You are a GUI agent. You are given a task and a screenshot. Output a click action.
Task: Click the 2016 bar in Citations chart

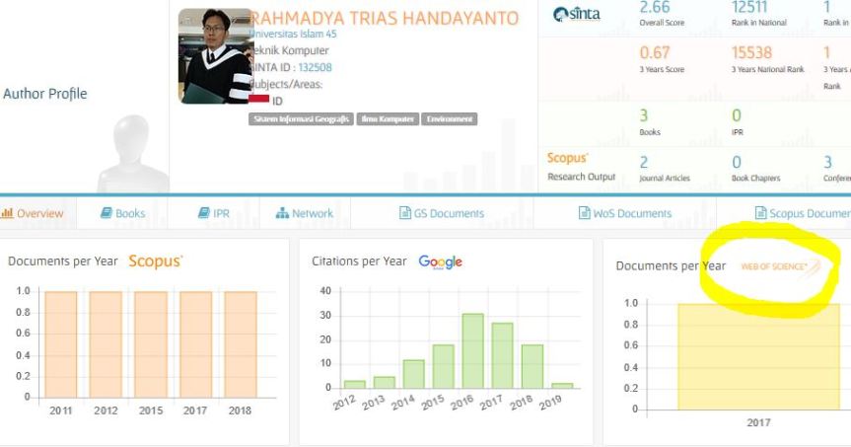pos(472,351)
